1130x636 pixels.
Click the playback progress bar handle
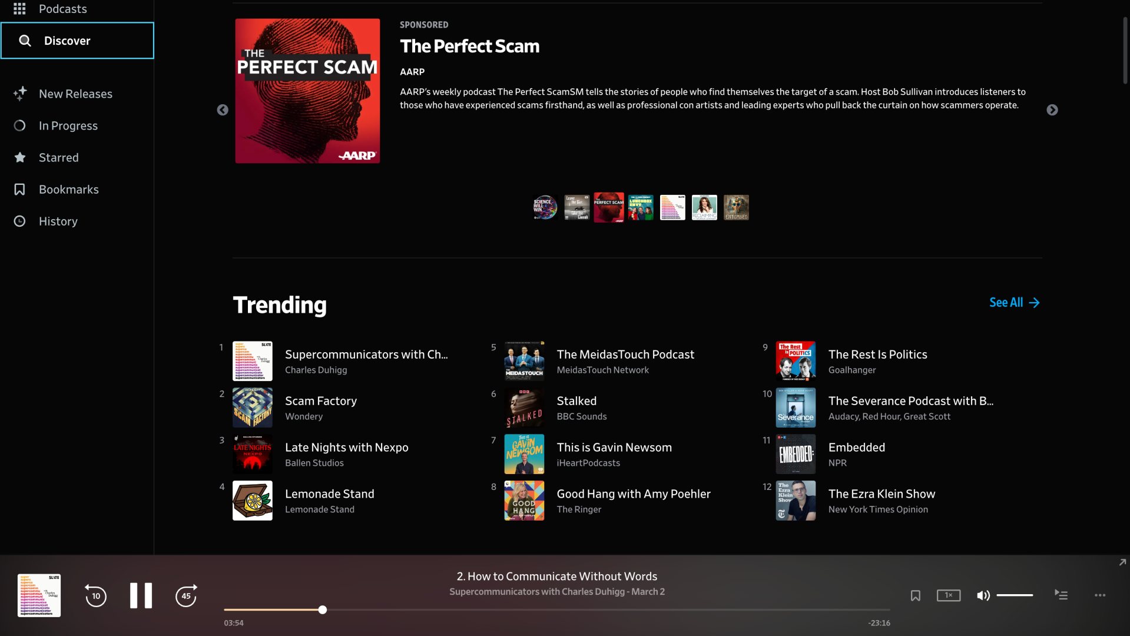323,609
